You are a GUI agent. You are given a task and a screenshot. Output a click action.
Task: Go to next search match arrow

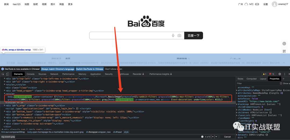pos(216,137)
